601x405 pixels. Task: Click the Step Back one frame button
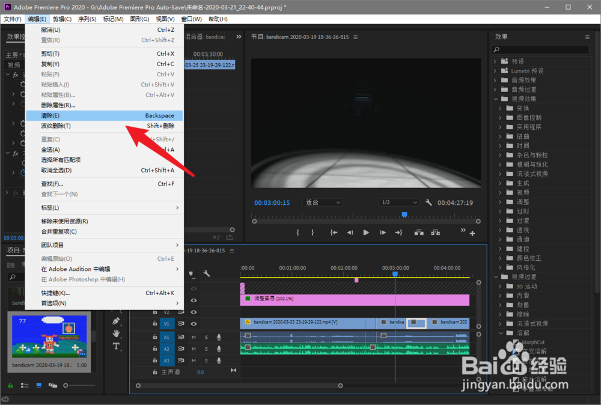point(350,232)
